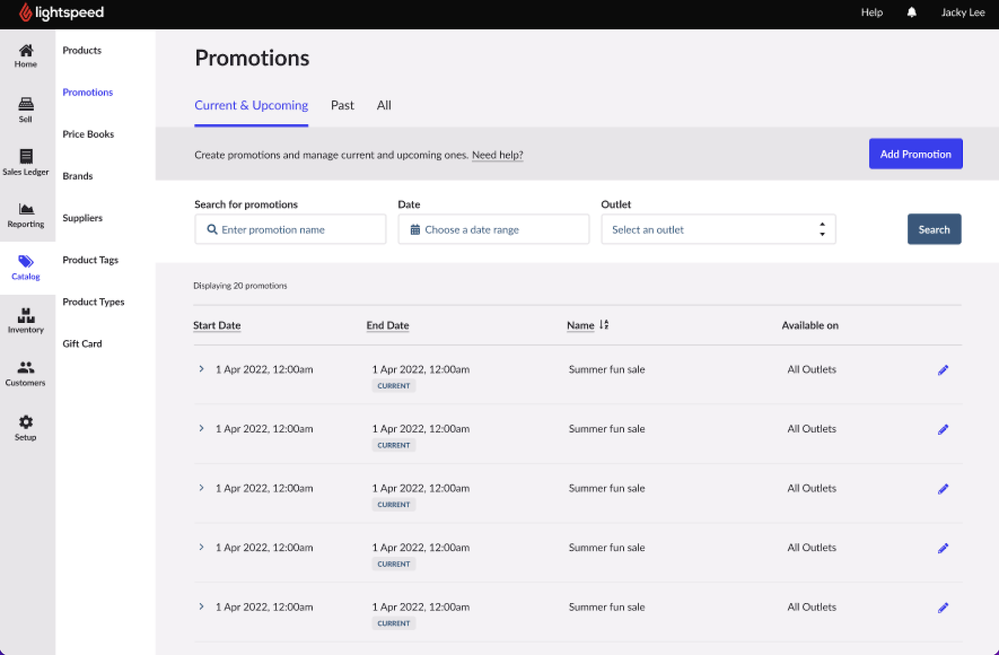
Task: Click the Enter promotion name search field
Action: point(290,230)
